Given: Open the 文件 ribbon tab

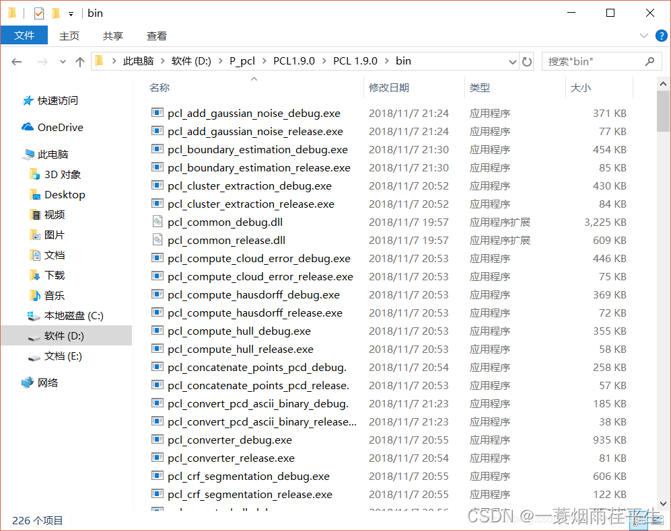Looking at the screenshot, I should (x=24, y=36).
